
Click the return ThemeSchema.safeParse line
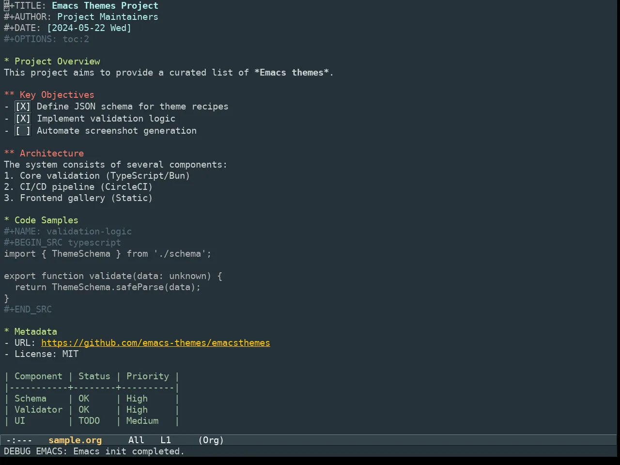pyautogui.click(x=108, y=287)
